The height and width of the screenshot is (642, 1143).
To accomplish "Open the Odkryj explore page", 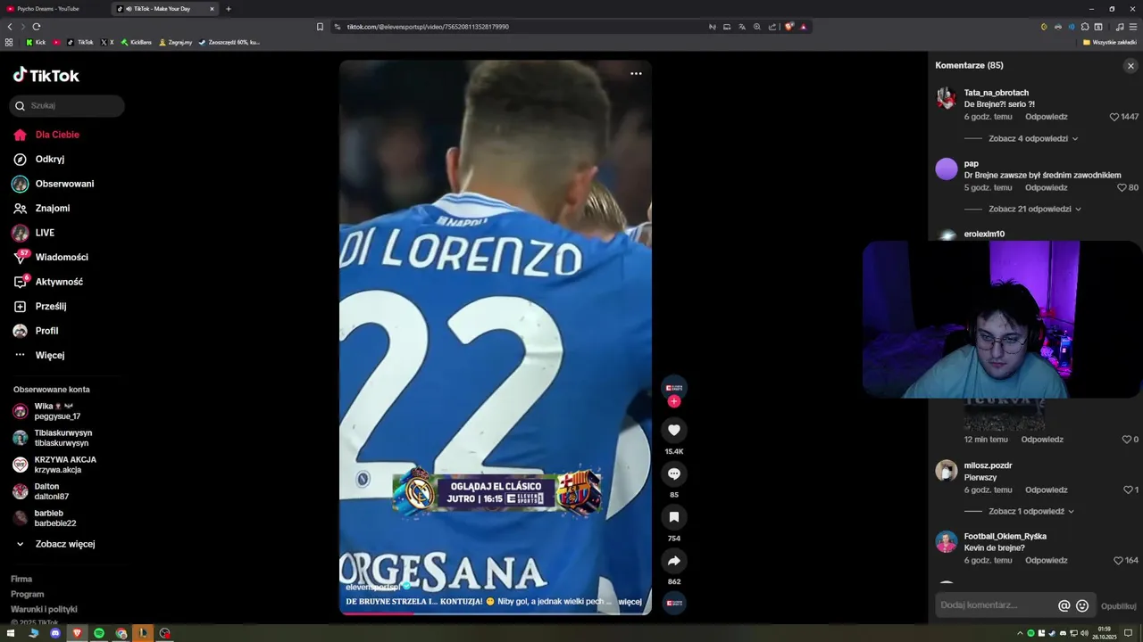I will pos(38,159).
